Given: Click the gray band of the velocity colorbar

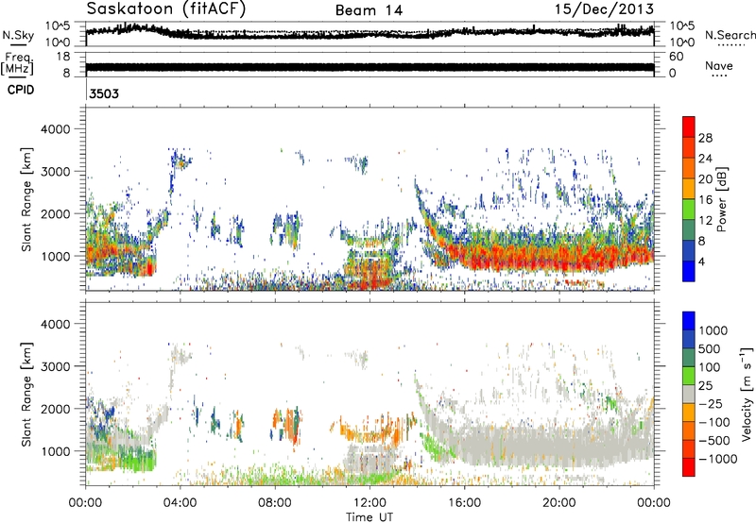Looking at the screenshot, I should coord(689,394).
